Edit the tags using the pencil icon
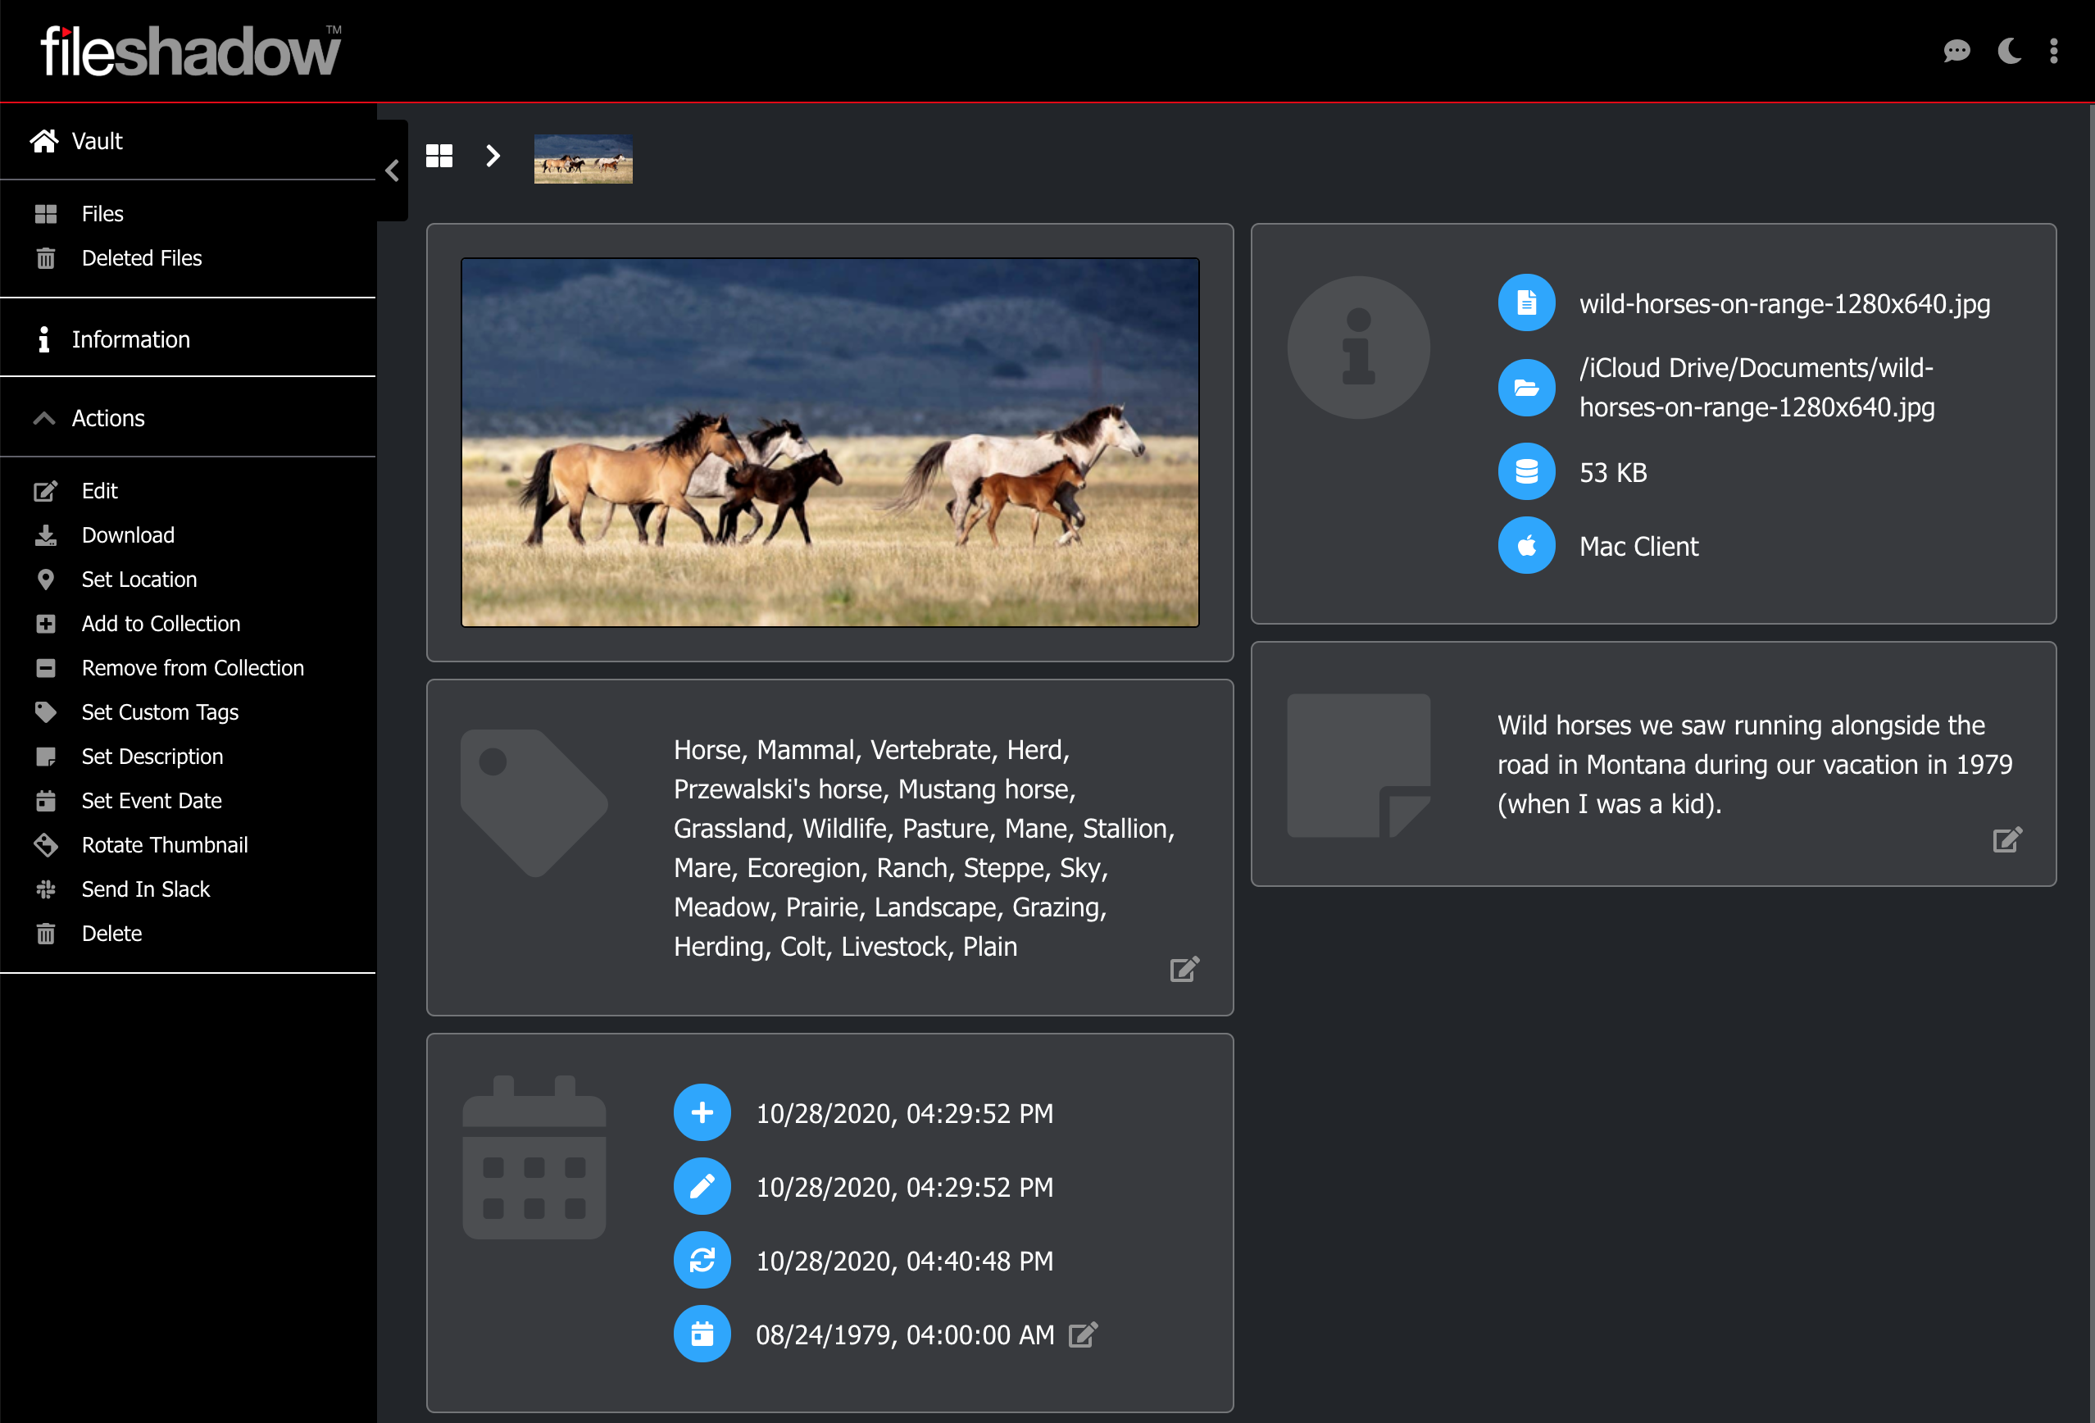Viewport: 2095px width, 1423px height. (x=1184, y=970)
